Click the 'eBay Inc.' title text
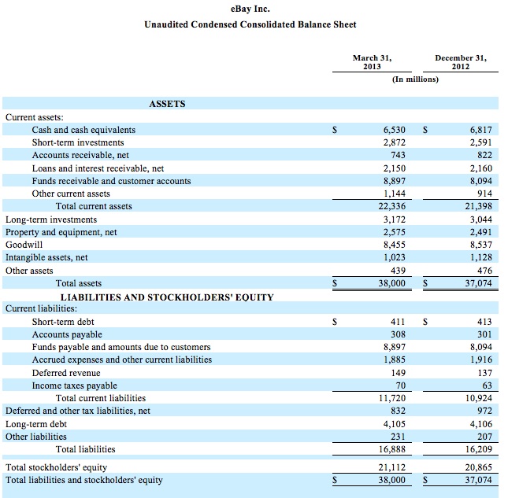The width and height of the screenshot is (508, 498). (x=250, y=9)
